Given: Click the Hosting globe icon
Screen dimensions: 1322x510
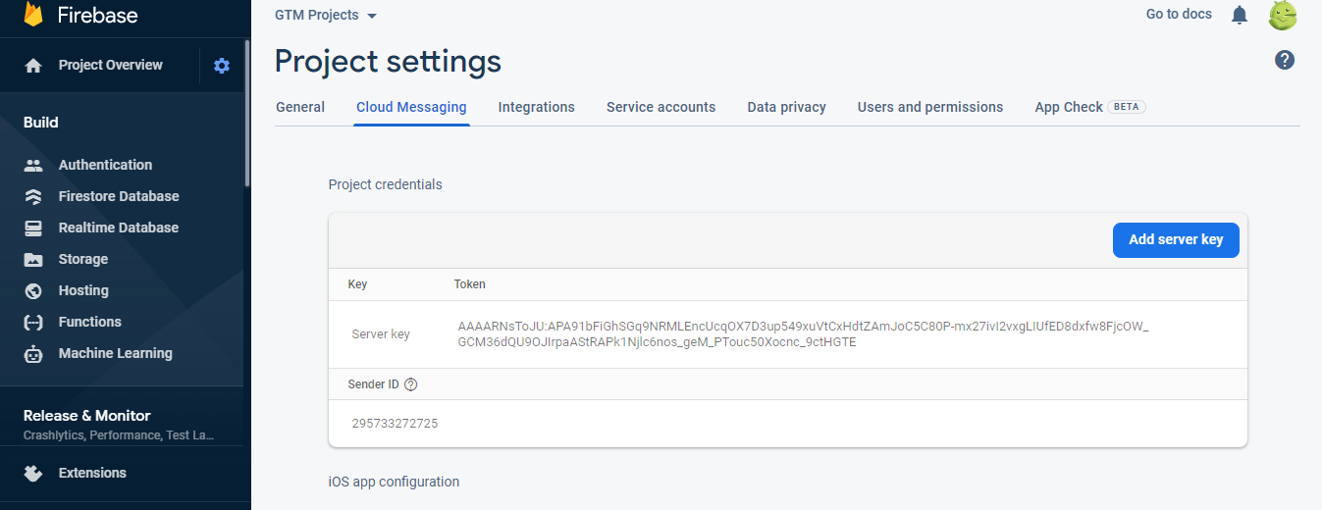Looking at the screenshot, I should [33, 290].
